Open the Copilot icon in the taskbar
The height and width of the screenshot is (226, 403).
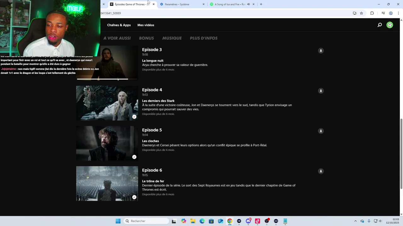click(x=184, y=221)
